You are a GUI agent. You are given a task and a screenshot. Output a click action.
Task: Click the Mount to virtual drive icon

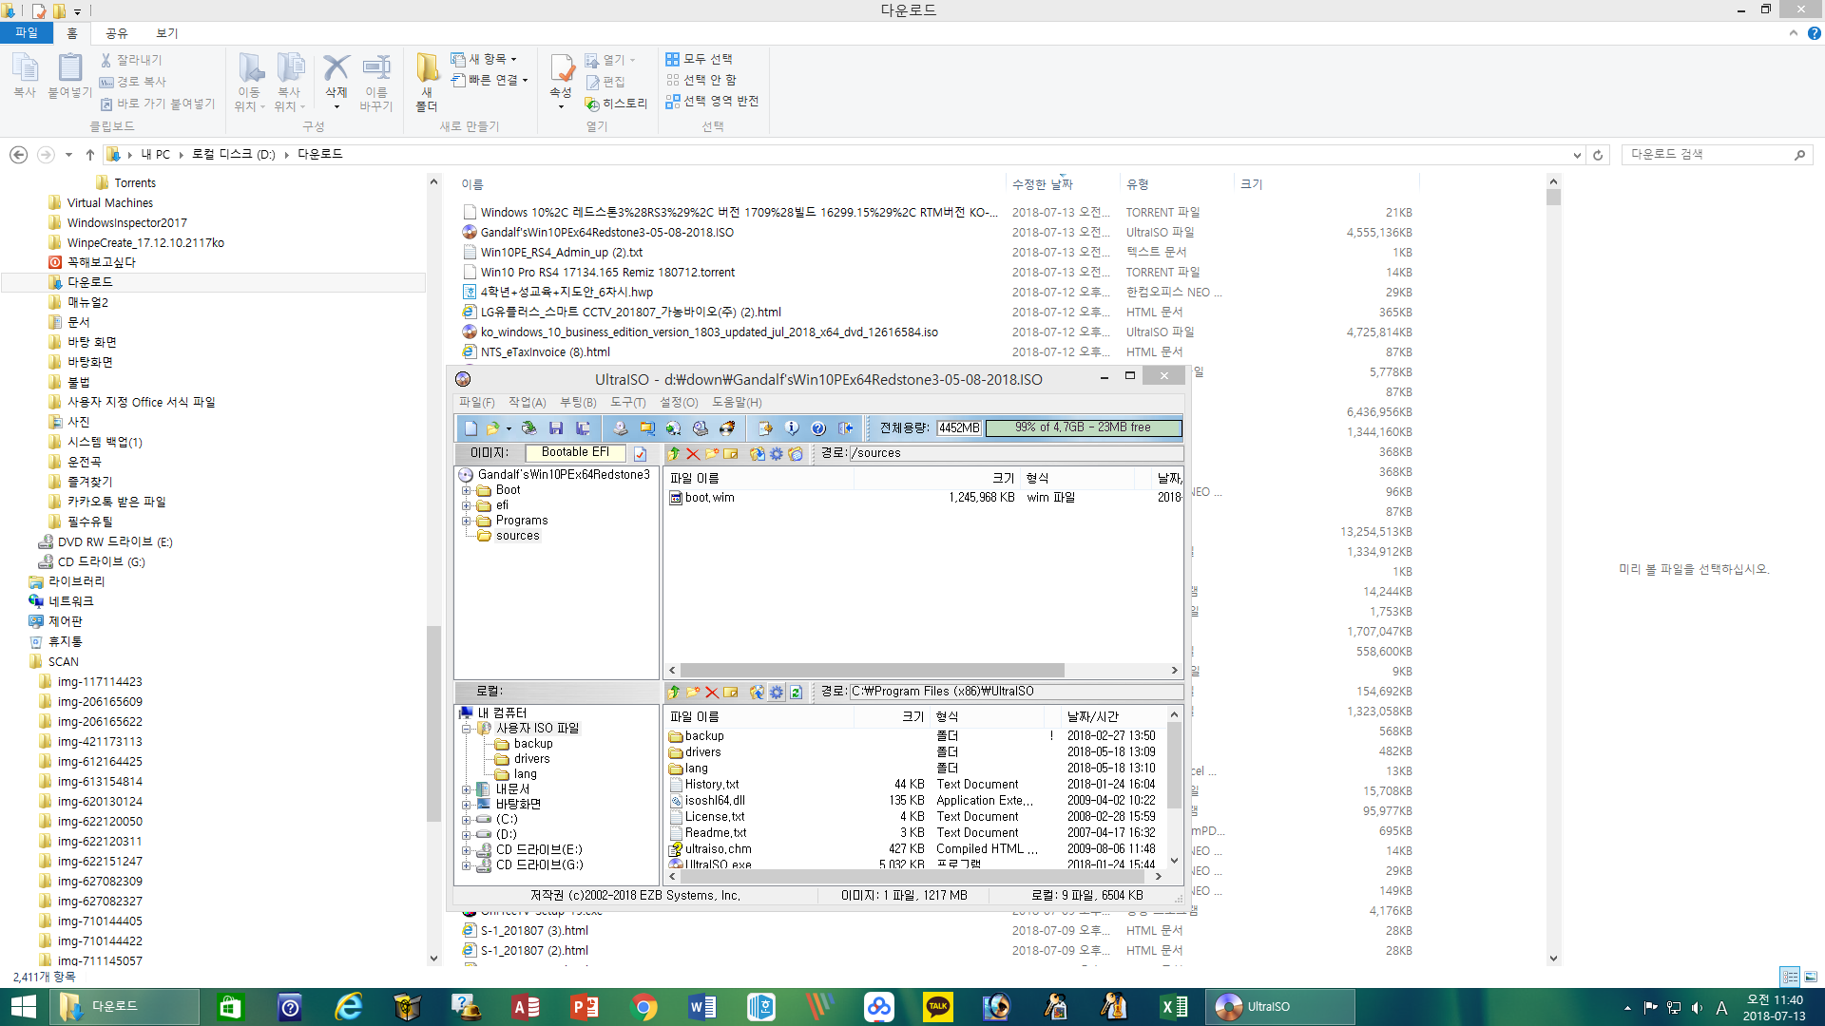pos(701,428)
